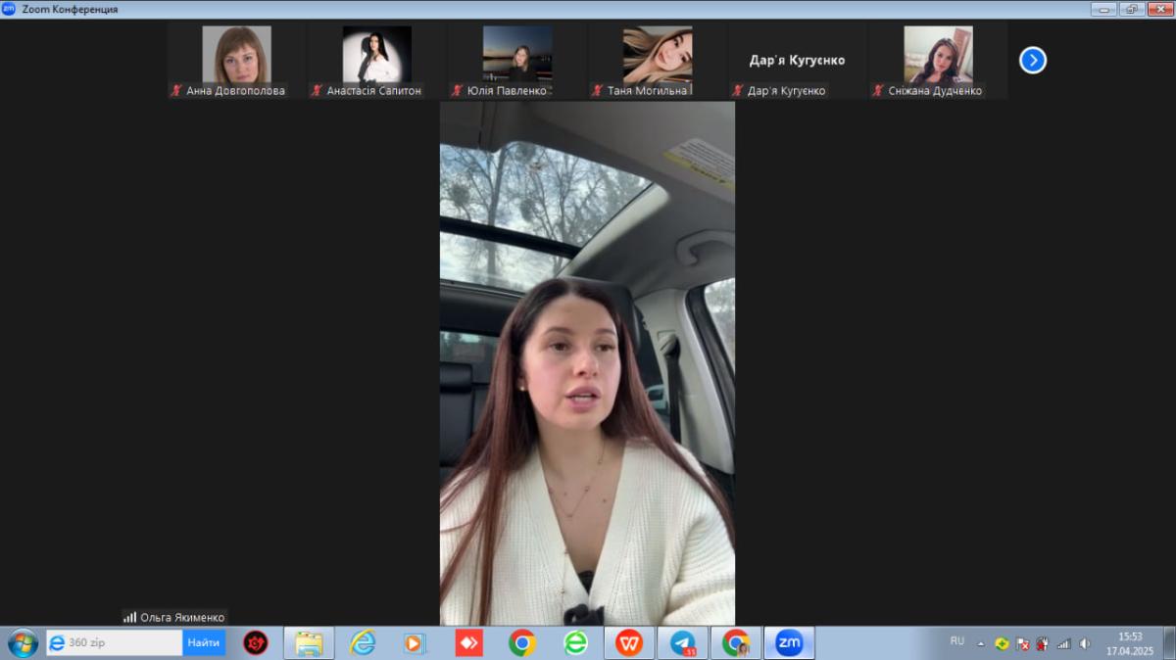The image size is (1176, 660).
Task: Open the Zoom title bar window menu
Action: 9,9
